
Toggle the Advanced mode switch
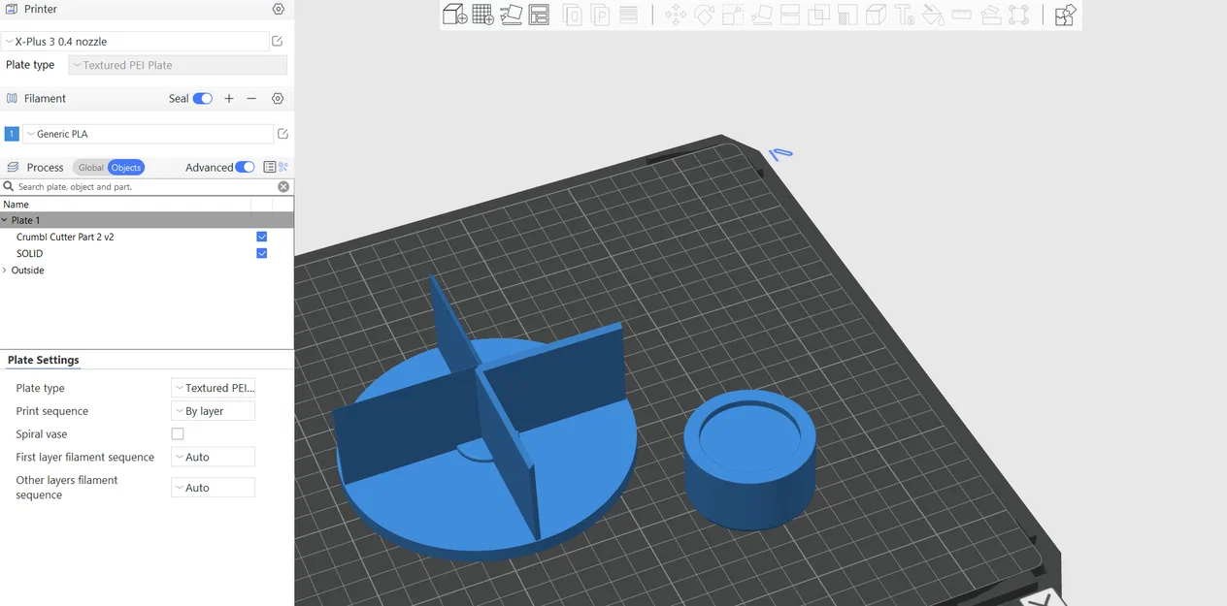pyautogui.click(x=245, y=167)
